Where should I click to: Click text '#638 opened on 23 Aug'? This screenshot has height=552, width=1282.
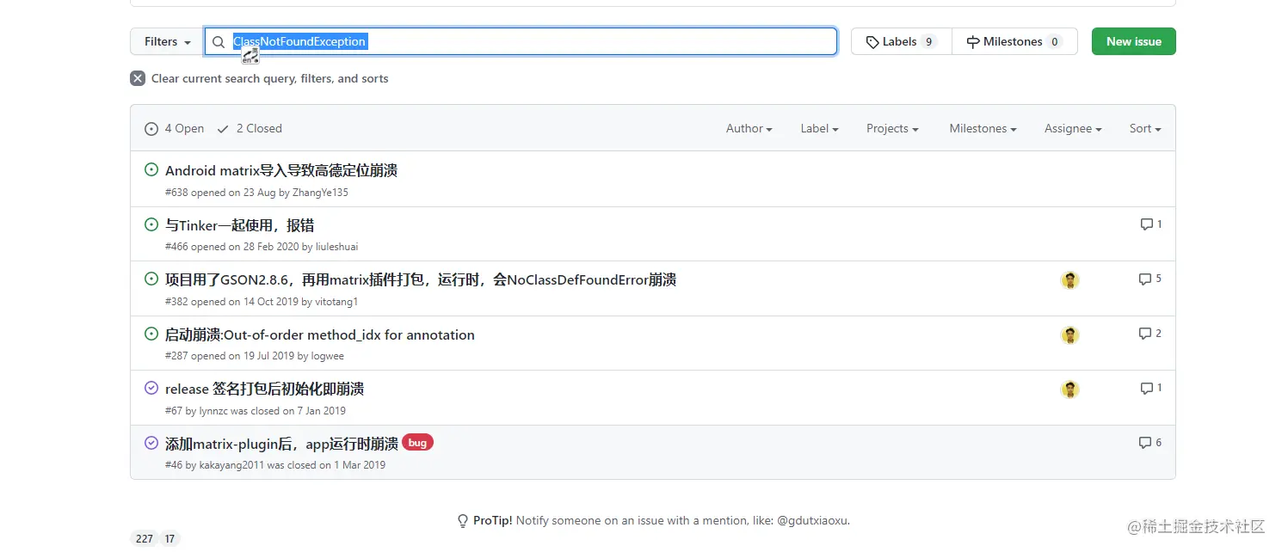point(220,193)
